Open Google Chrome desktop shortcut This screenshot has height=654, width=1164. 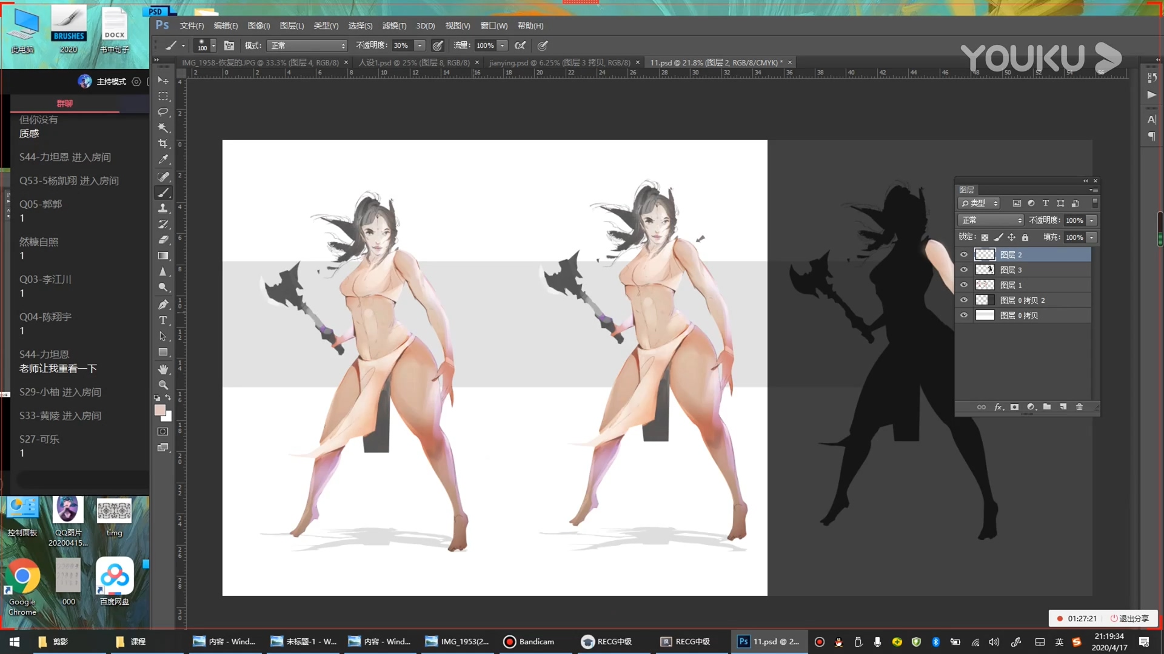coord(22,587)
